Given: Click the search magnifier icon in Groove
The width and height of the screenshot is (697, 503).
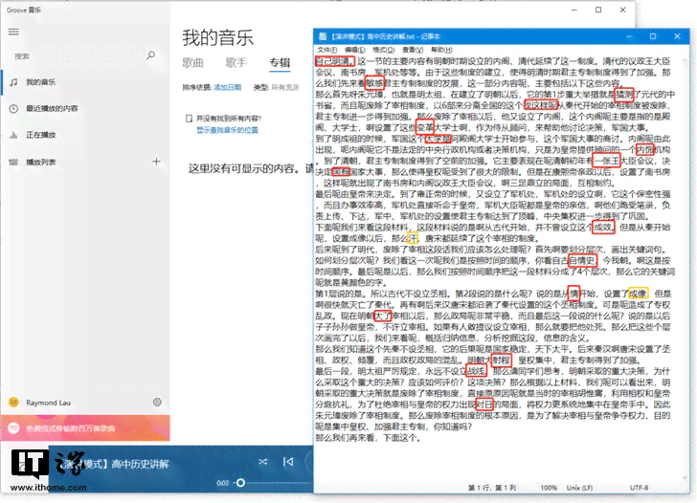Looking at the screenshot, I should 150,55.
